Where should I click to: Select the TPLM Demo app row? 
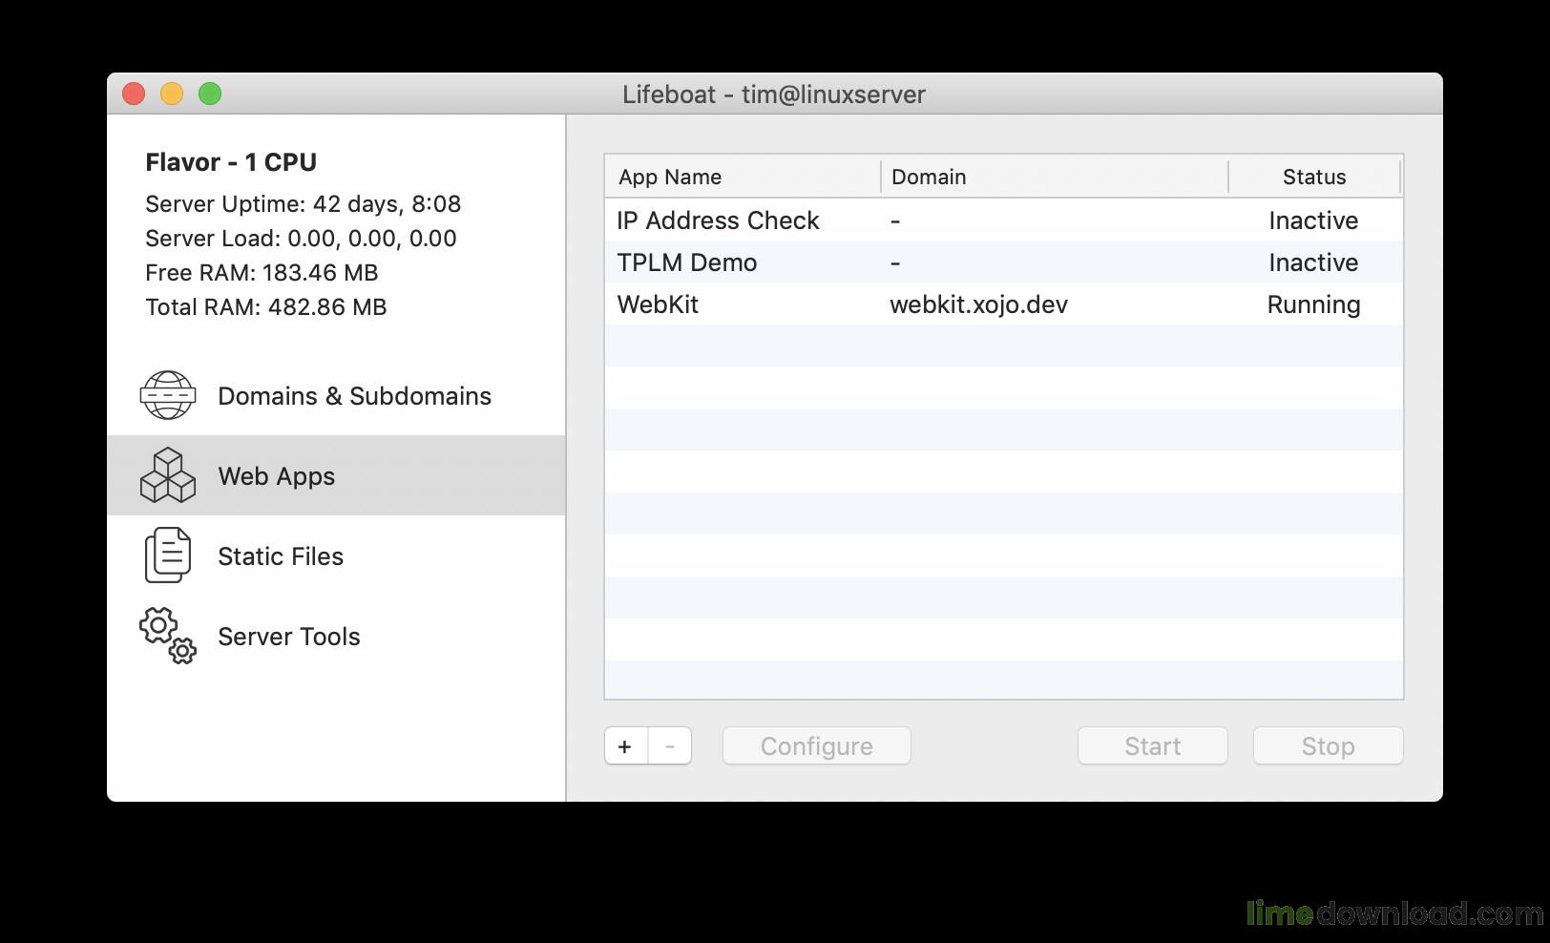point(1004,262)
